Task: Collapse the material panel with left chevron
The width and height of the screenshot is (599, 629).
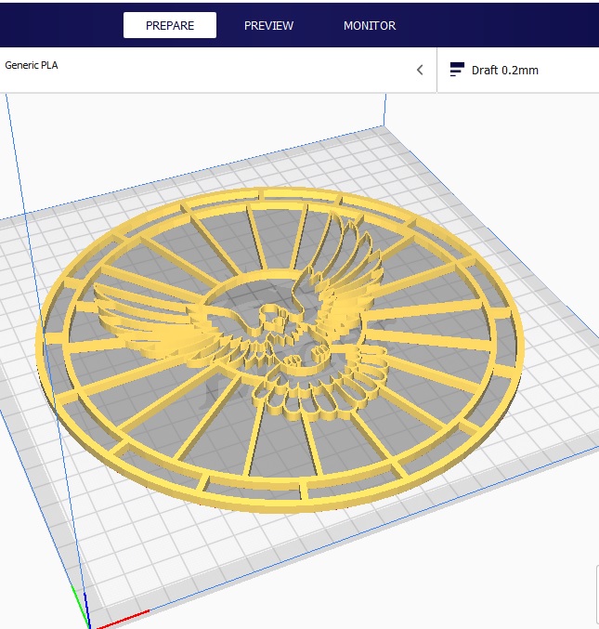Action: pyautogui.click(x=420, y=70)
